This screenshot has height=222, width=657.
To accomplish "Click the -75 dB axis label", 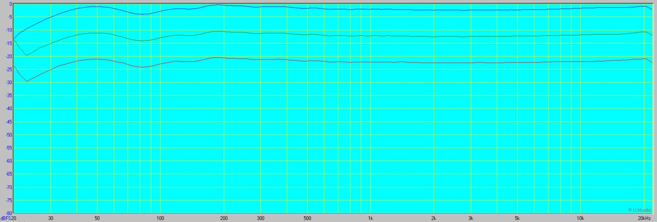I will (x=8, y=201).
